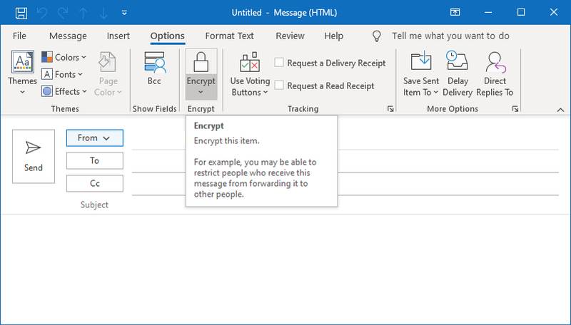This screenshot has height=325, width=571.
Task: Expand the Encrypt dropdown arrow
Action: (x=201, y=93)
